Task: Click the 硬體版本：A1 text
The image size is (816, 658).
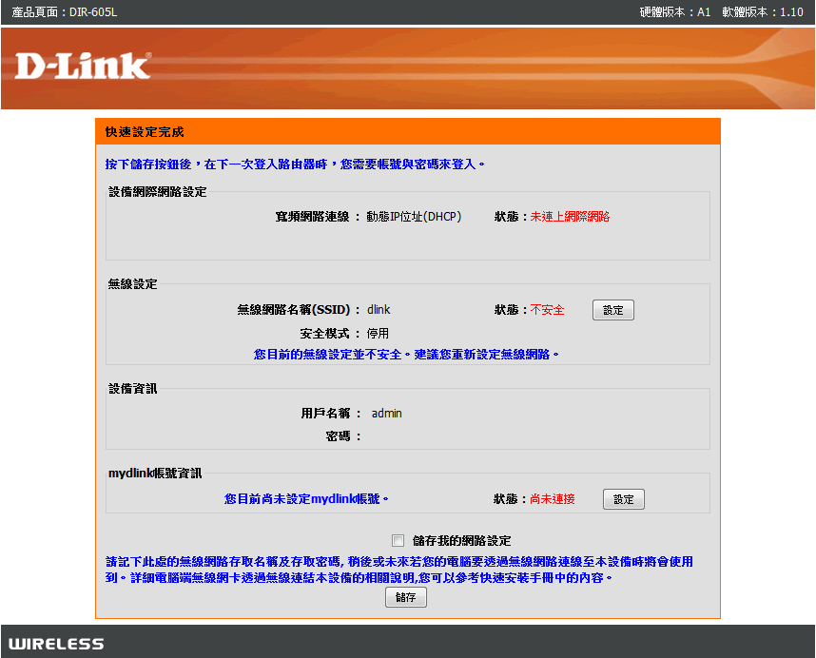Action: [x=675, y=12]
